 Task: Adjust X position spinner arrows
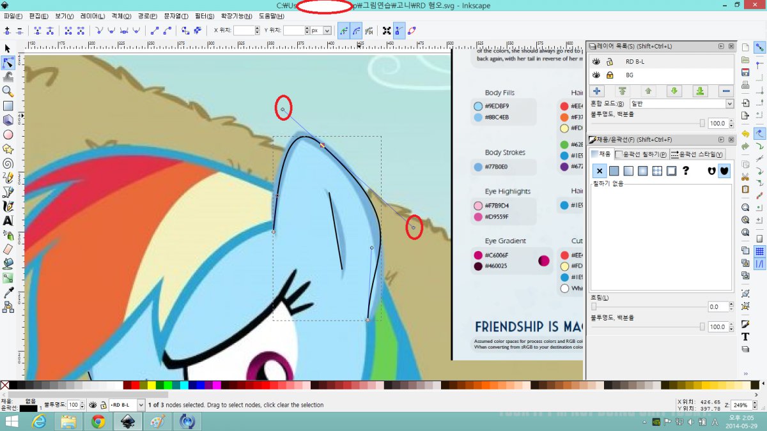click(258, 31)
